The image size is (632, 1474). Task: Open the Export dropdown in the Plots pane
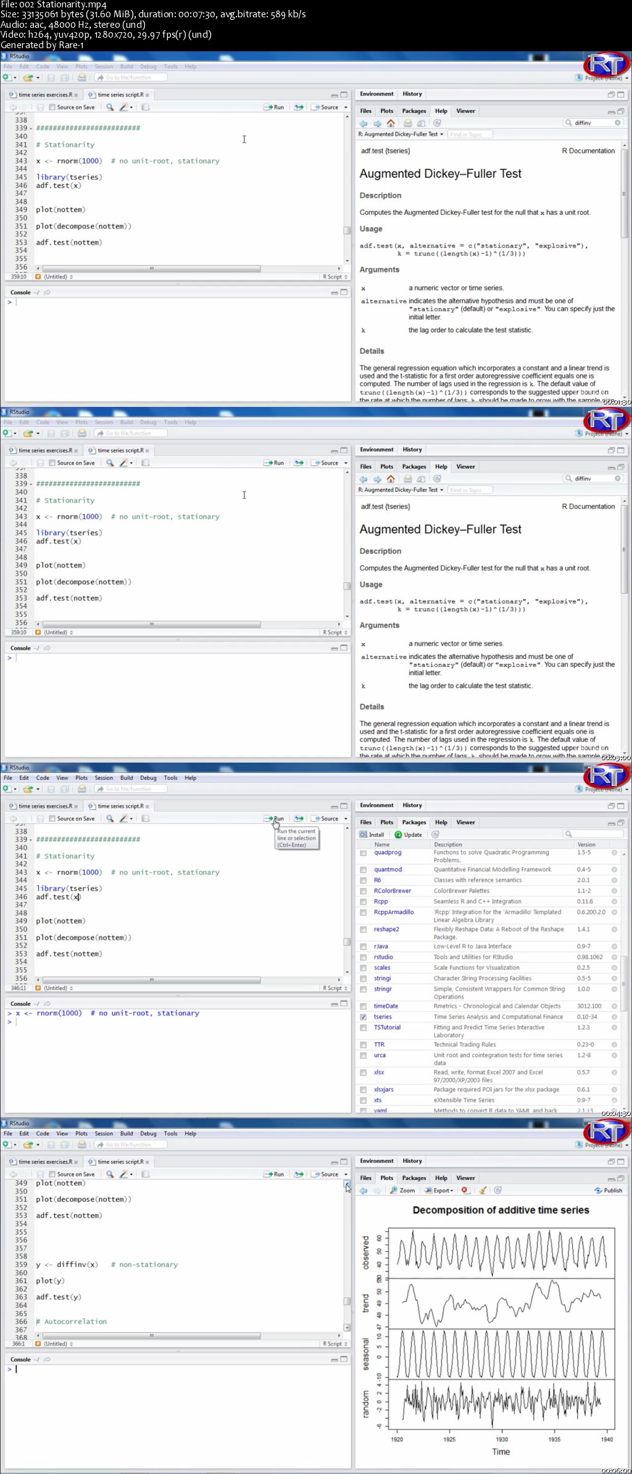[439, 1190]
